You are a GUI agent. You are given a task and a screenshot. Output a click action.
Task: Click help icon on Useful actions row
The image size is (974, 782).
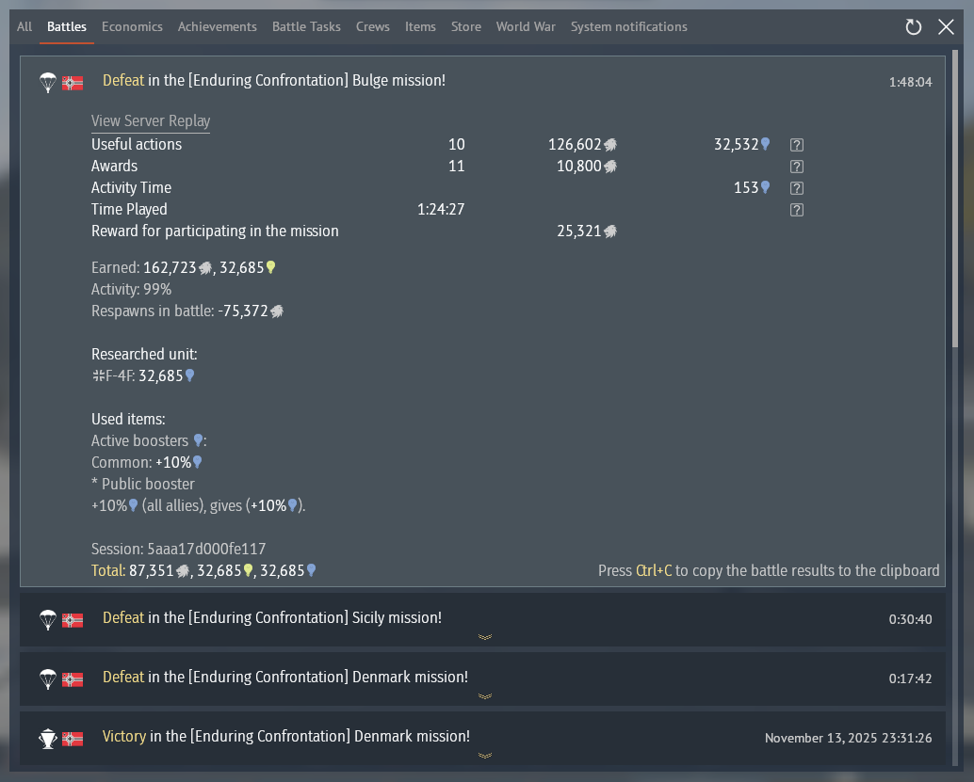(796, 145)
